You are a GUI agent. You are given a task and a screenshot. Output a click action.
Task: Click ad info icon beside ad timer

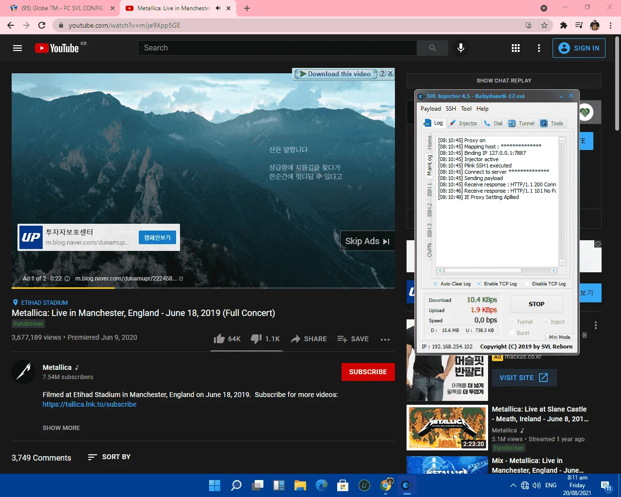point(67,279)
